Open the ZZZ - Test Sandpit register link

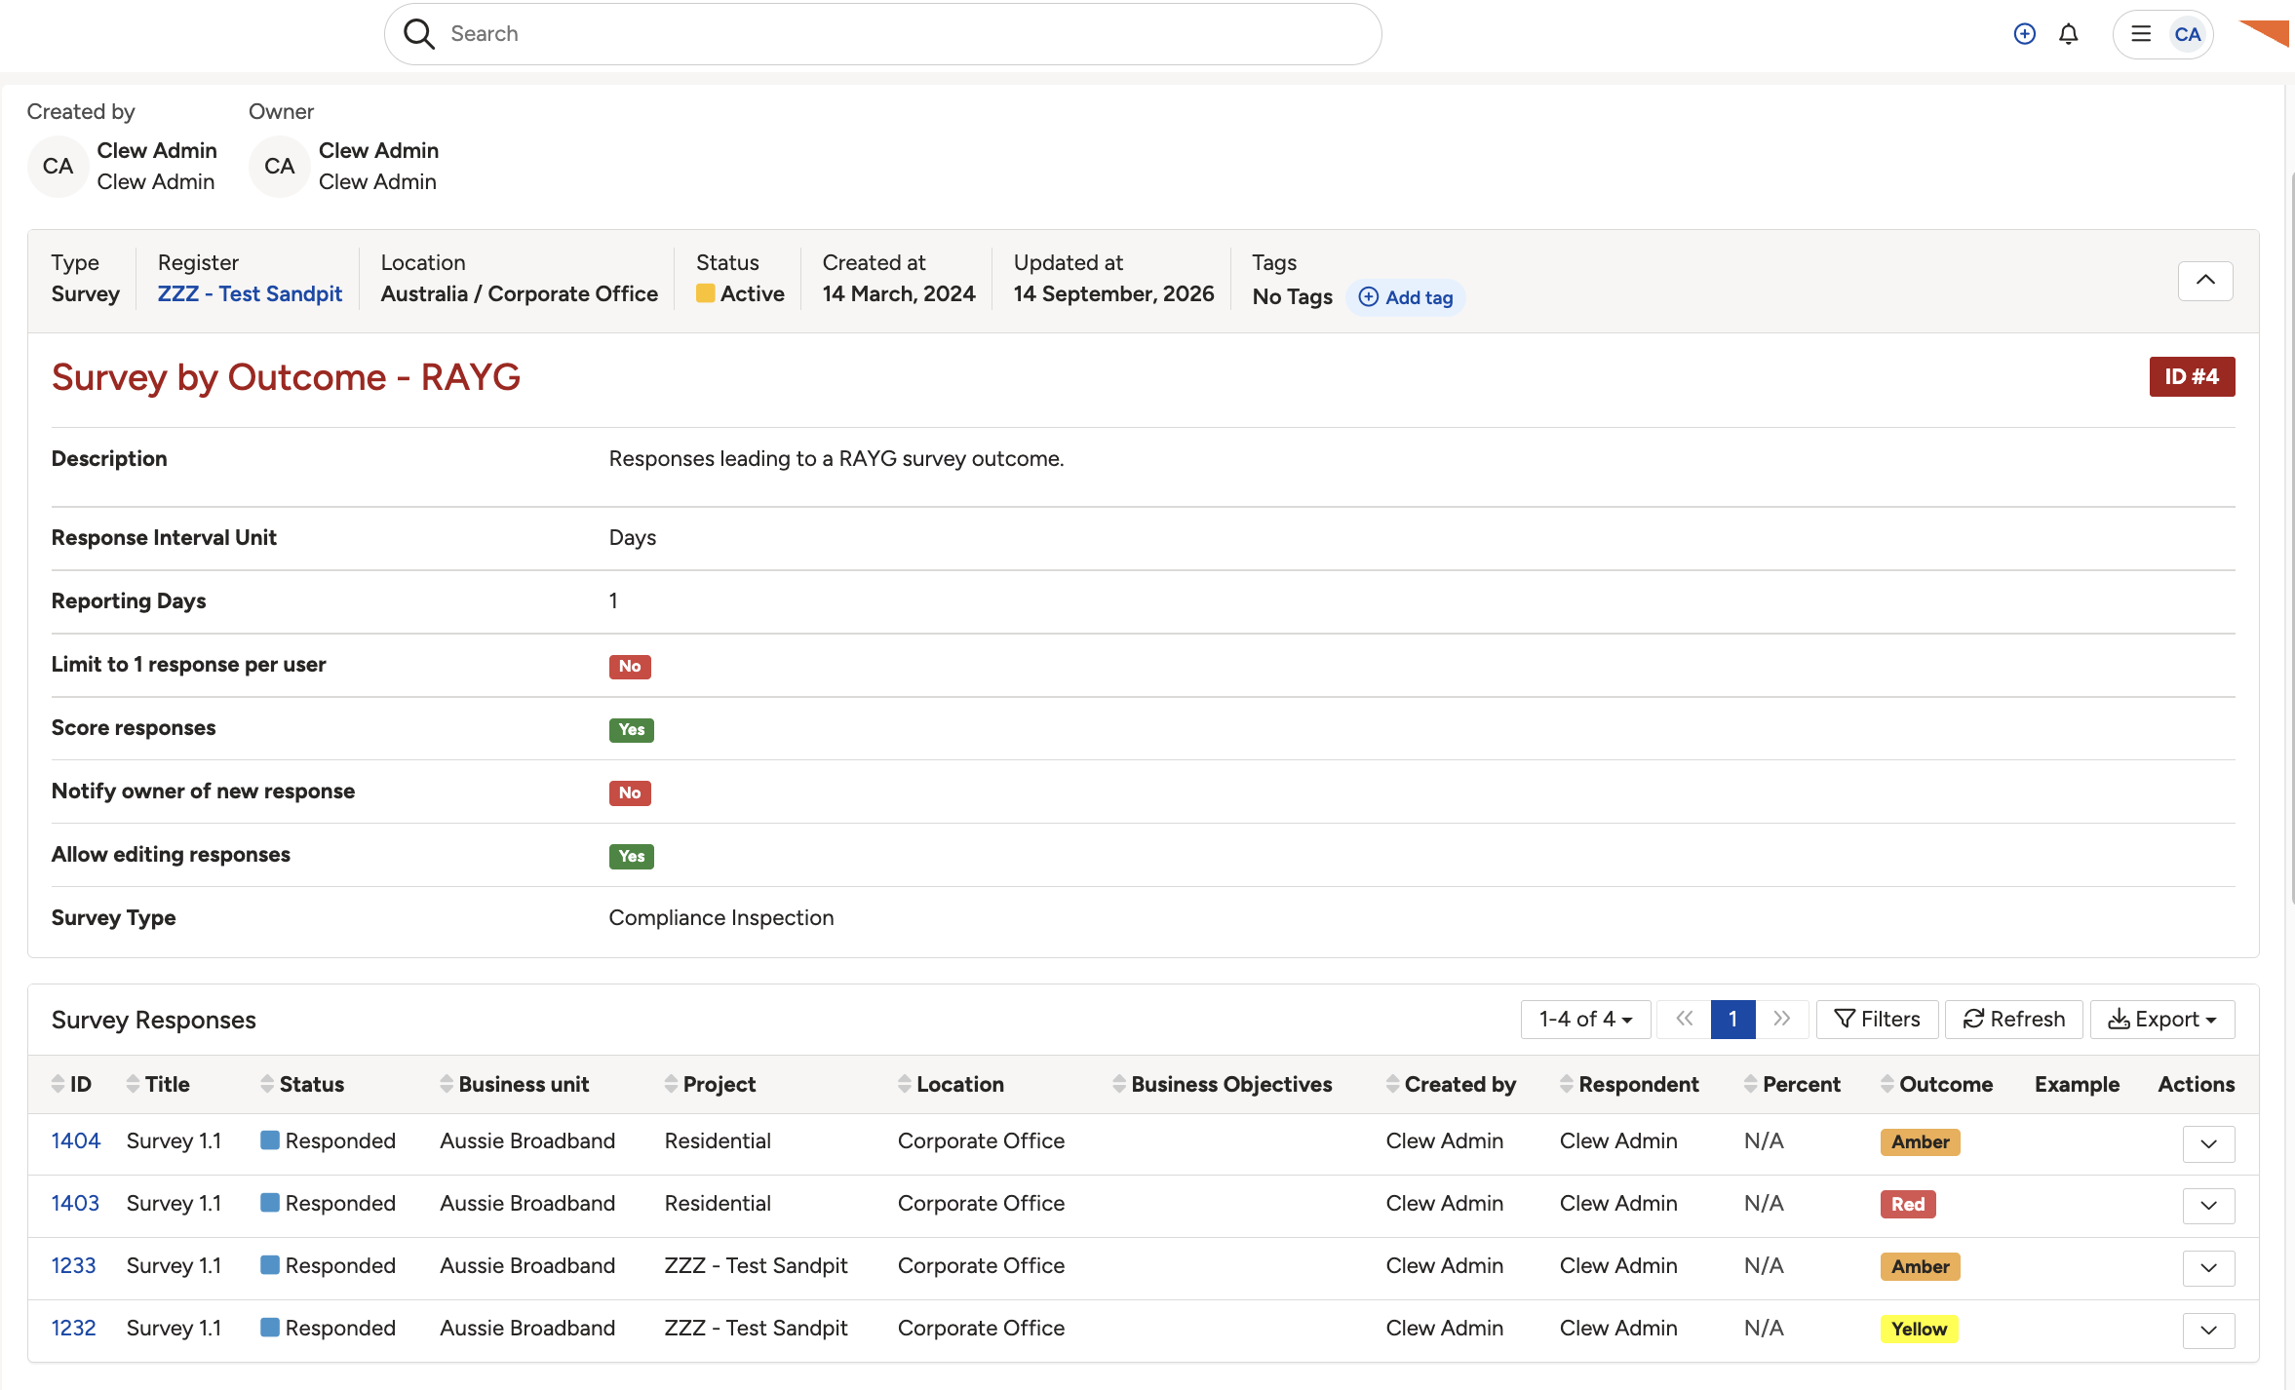point(250,294)
